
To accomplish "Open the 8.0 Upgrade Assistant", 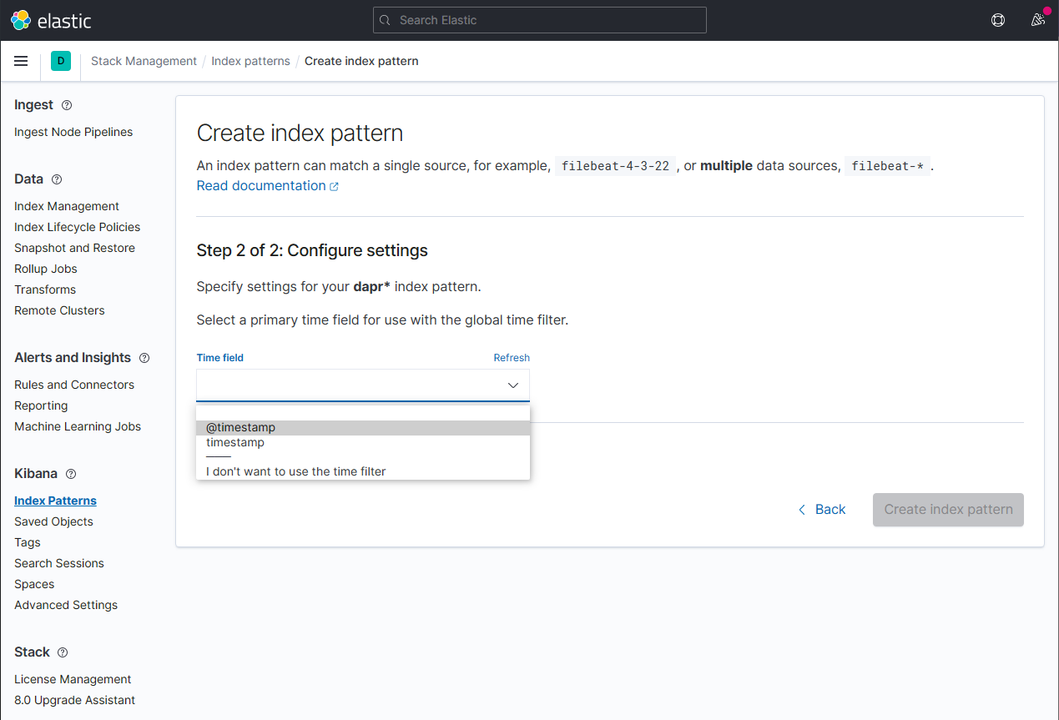I will tap(74, 699).
